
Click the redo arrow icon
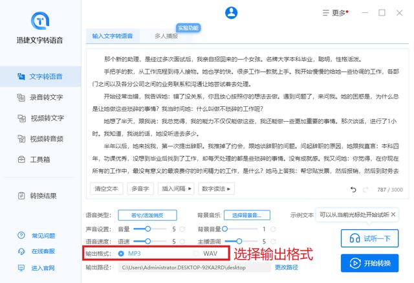pos(365,190)
